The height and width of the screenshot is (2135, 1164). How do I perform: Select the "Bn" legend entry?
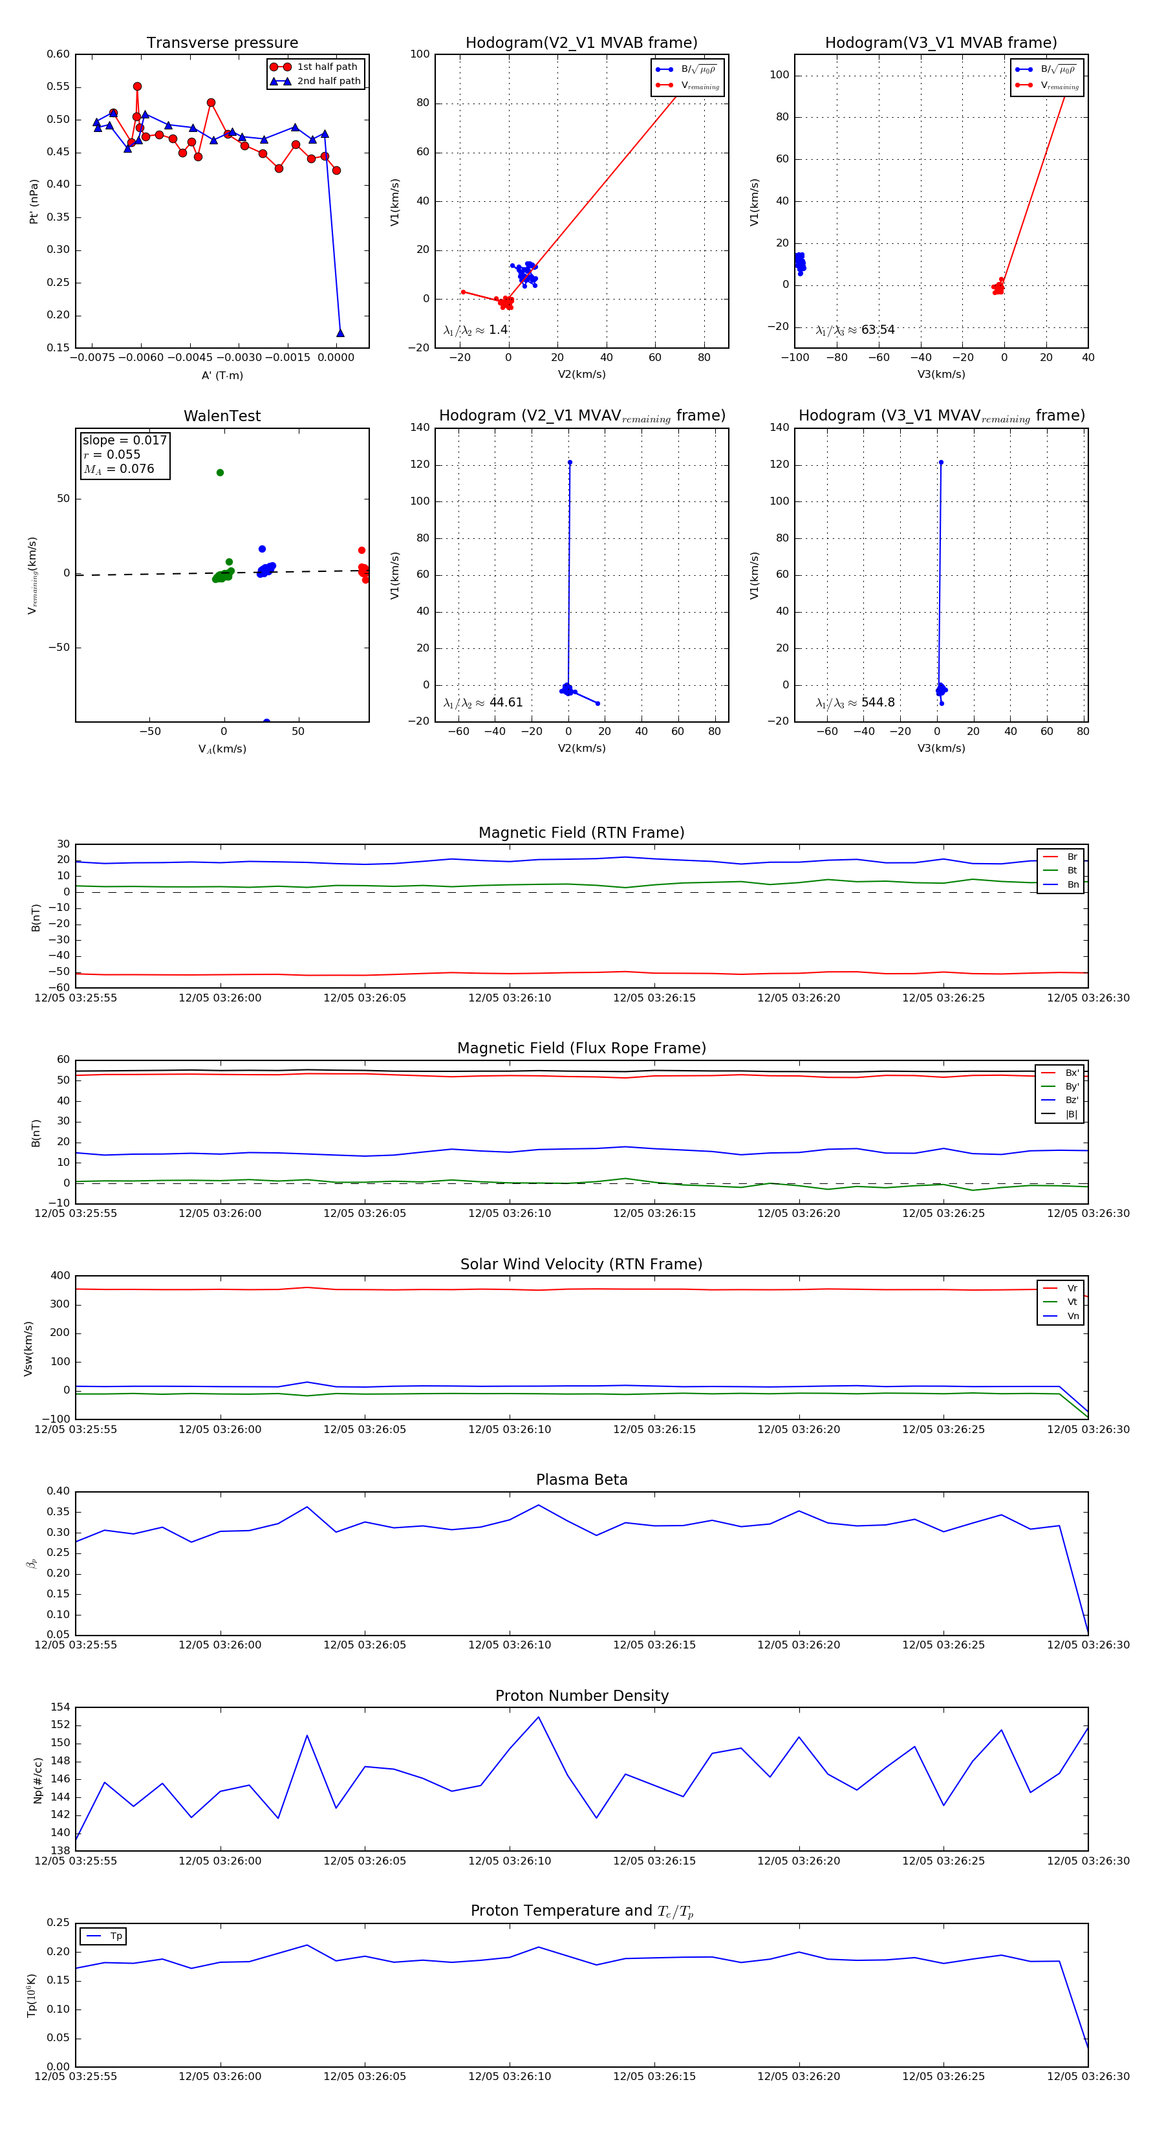point(1061,885)
